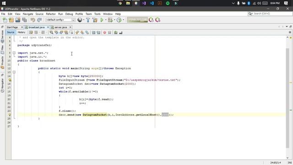The height and width of the screenshot is (165, 293).
Task: Click the Redo arrow icon
Action: pos(39,20)
